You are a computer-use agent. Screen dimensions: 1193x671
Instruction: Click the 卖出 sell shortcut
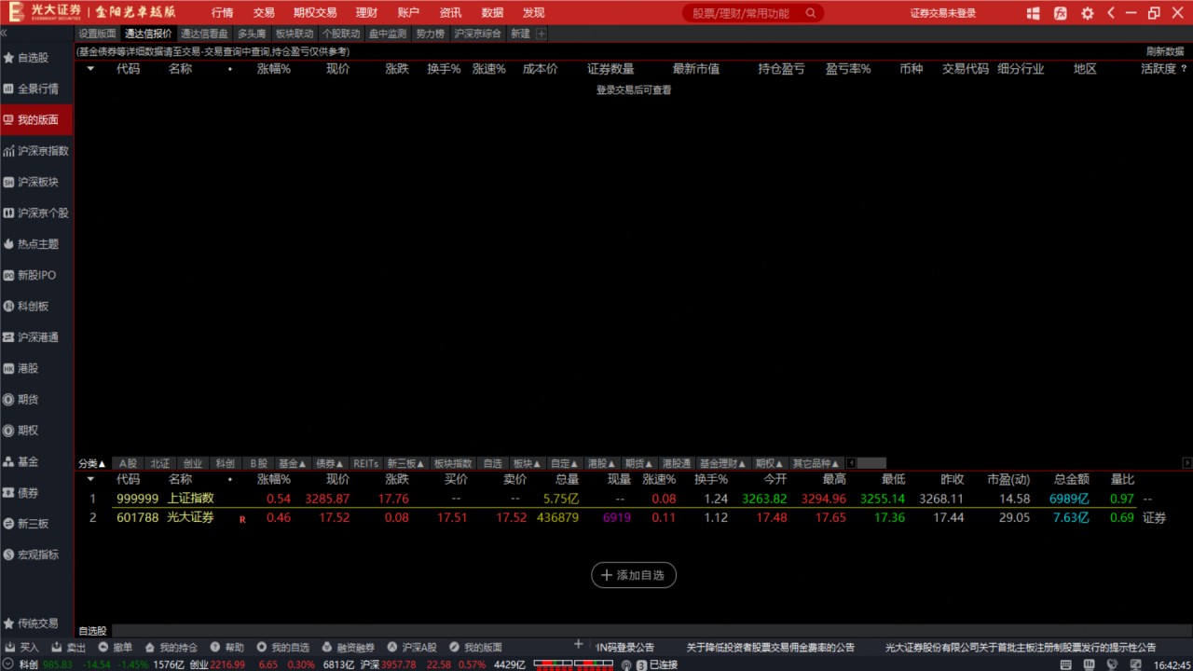point(69,647)
